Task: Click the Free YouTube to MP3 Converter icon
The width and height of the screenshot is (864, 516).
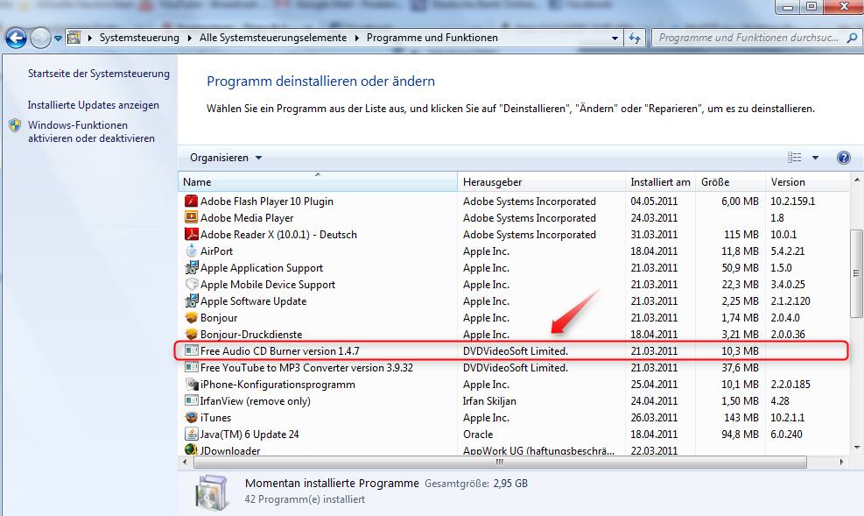Action: click(x=191, y=367)
